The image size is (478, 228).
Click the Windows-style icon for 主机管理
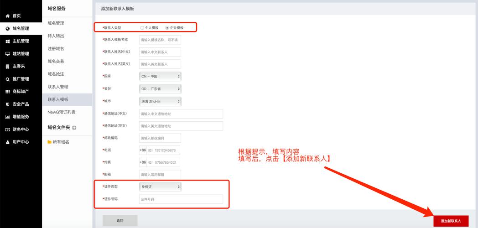[x=7, y=41]
